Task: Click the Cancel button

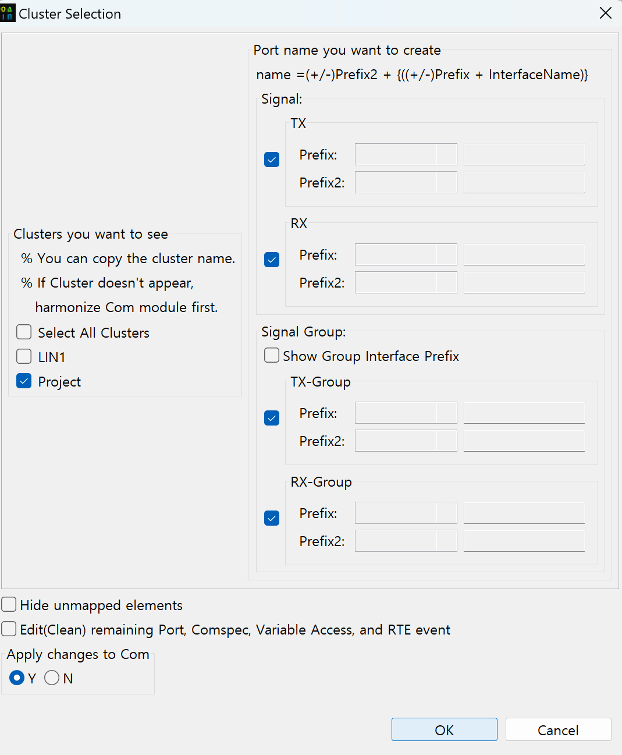Action: click(x=558, y=730)
